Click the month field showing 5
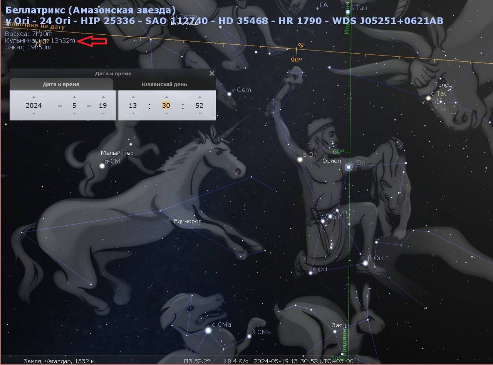The height and width of the screenshot is (365, 493). tap(74, 105)
